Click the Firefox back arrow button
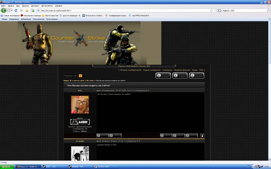The image size is (271, 169). coord(4,11)
